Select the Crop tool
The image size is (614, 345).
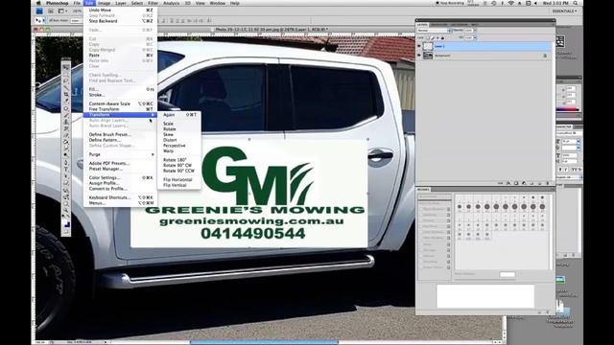tap(66, 95)
